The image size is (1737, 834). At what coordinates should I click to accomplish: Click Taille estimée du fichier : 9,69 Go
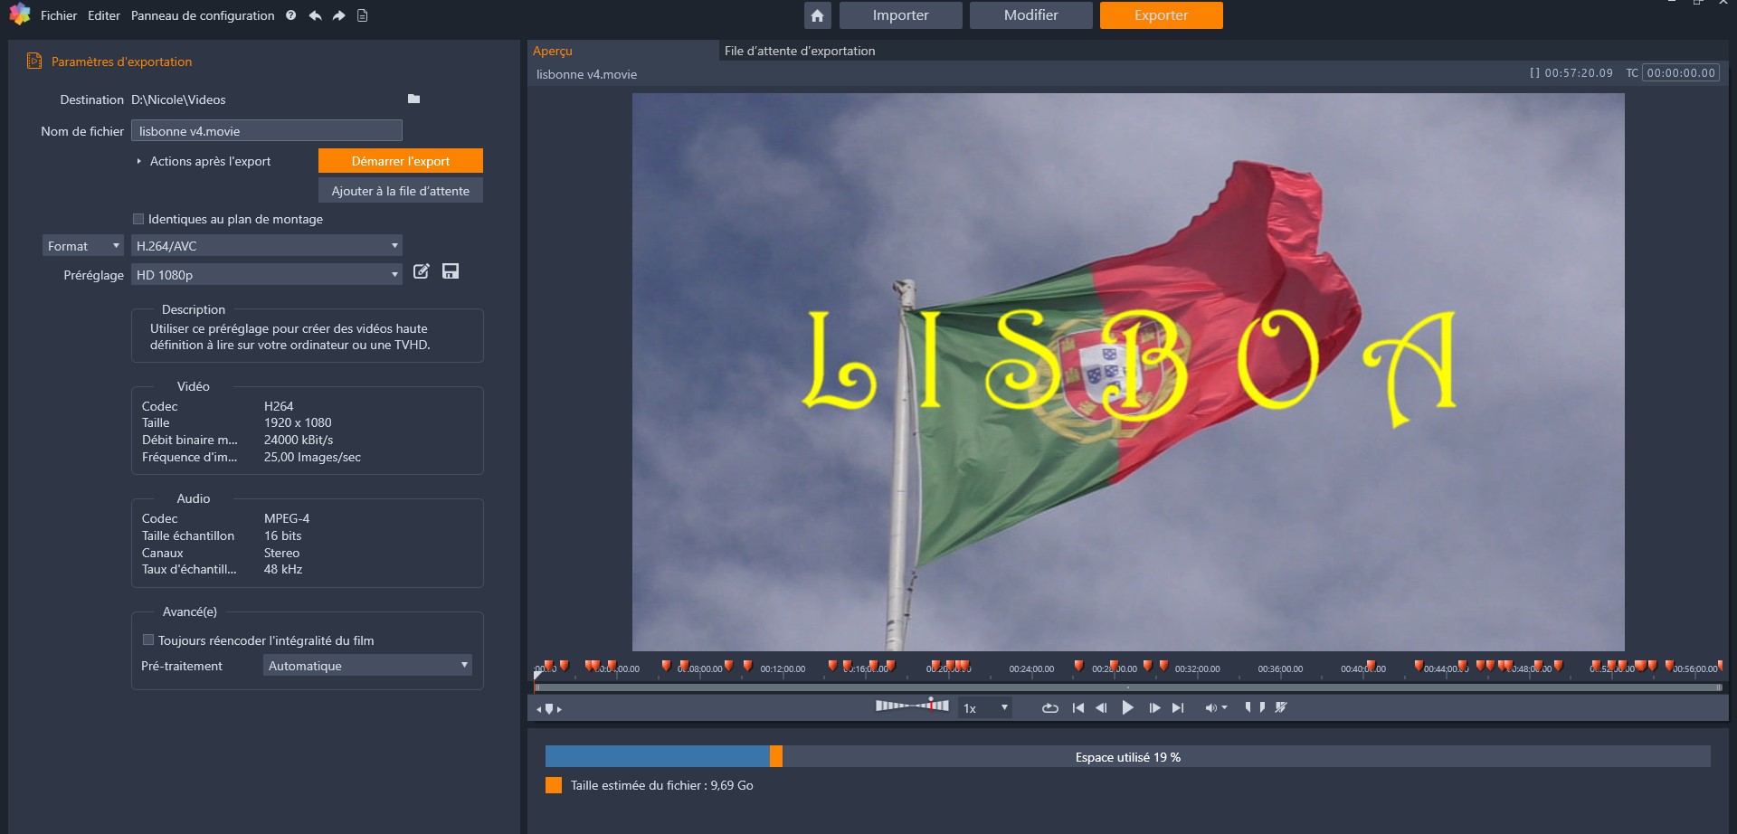pyautogui.click(x=662, y=785)
